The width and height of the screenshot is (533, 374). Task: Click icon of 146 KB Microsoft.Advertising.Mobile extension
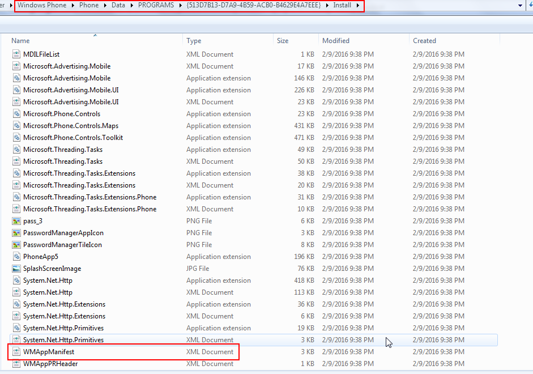tap(16, 78)
